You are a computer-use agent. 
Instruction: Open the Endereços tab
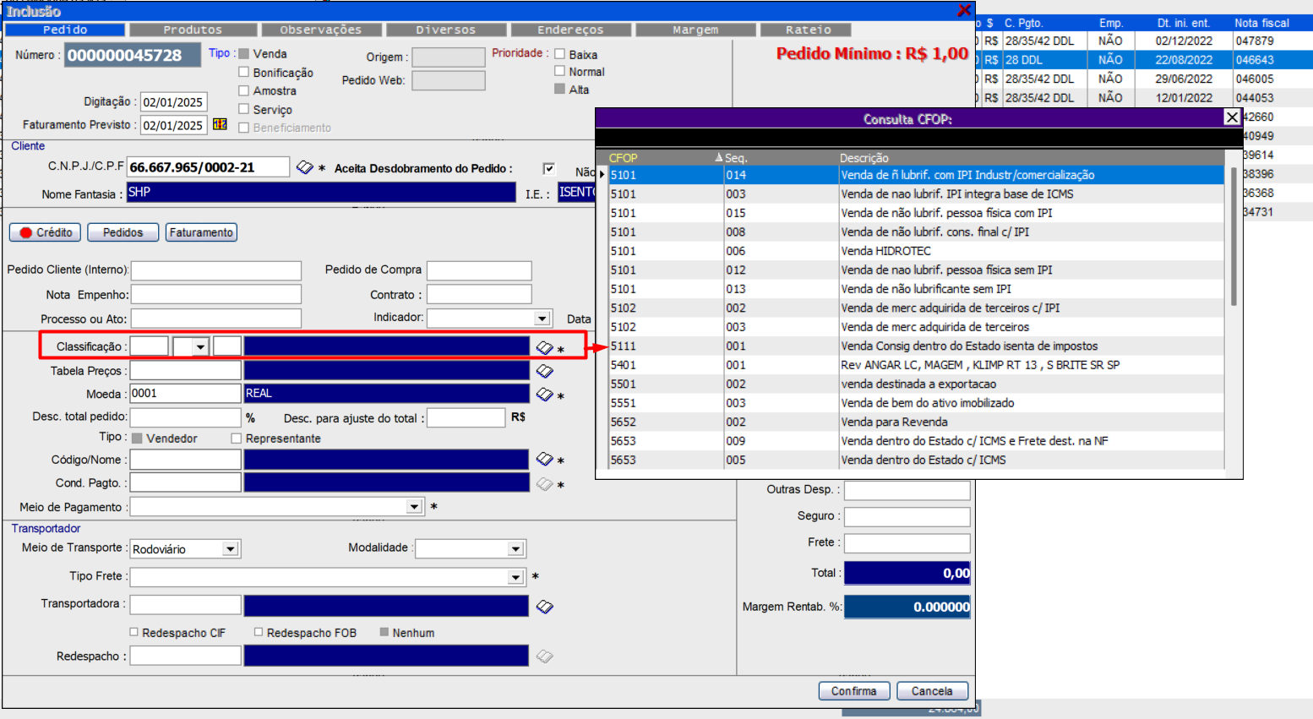pyautogui.click(x=570, y=30)
